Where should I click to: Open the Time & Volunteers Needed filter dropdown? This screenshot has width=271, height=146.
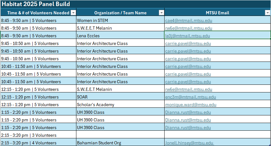click(x=73, y=13)
